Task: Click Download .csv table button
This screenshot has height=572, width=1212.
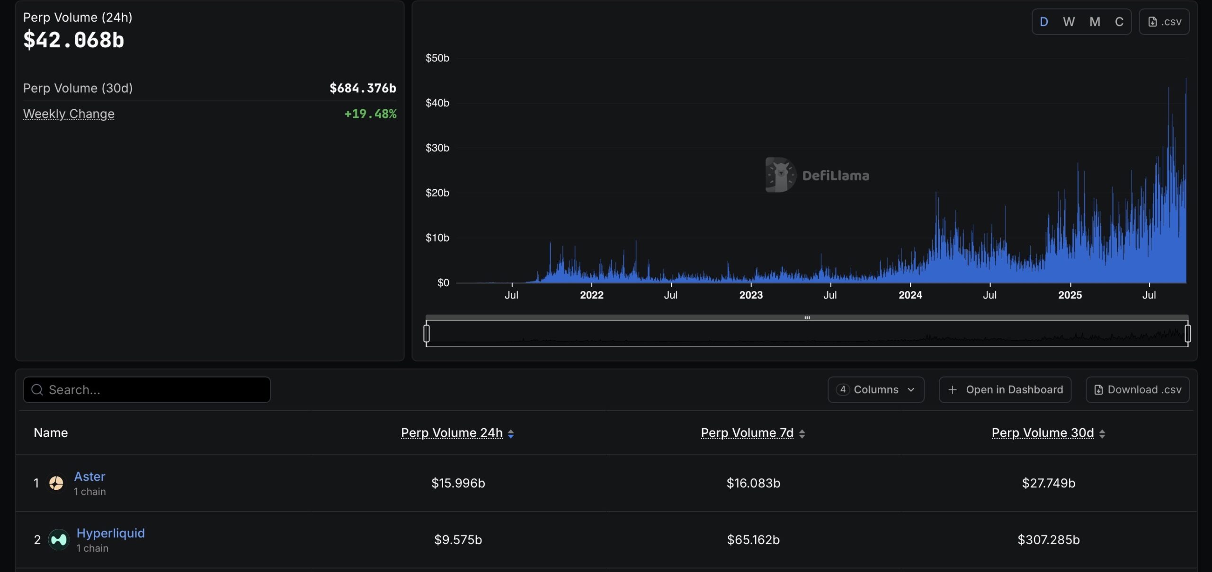Action: (x=1138, y=390)
